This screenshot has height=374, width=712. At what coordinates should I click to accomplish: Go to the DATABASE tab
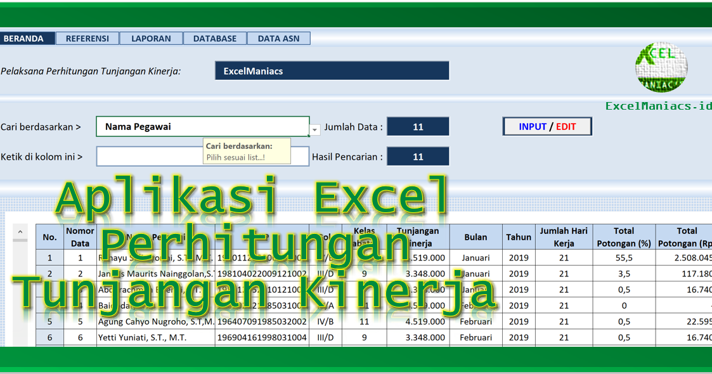click(215, 38)
